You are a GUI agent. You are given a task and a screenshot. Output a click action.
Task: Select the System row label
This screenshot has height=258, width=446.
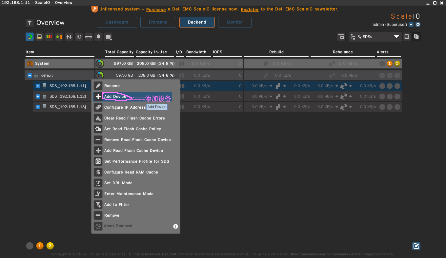coord(42,64)
